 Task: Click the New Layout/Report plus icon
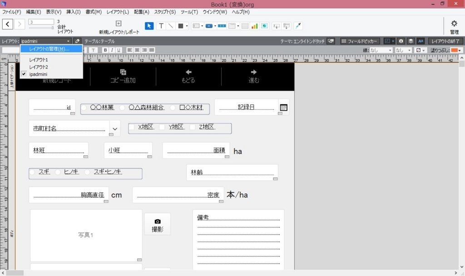pyautogui.click(x=119, y=24)
